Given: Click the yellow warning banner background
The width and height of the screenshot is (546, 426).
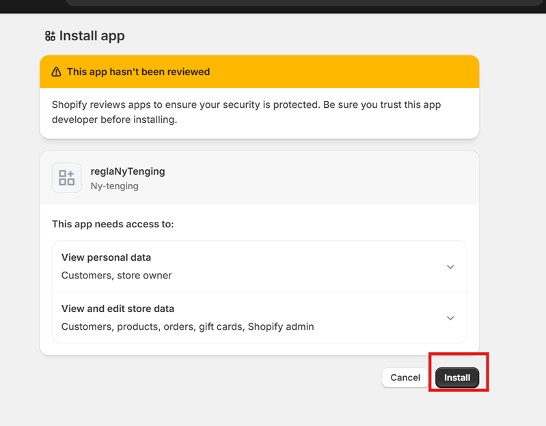Looking at the screenshot, I should (x=342, y=72).
